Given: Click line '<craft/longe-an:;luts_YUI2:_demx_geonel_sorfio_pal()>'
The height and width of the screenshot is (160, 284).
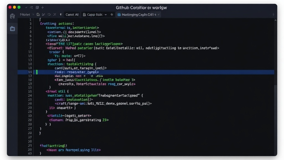Looking at the screenshot, I should click(103, 104).
